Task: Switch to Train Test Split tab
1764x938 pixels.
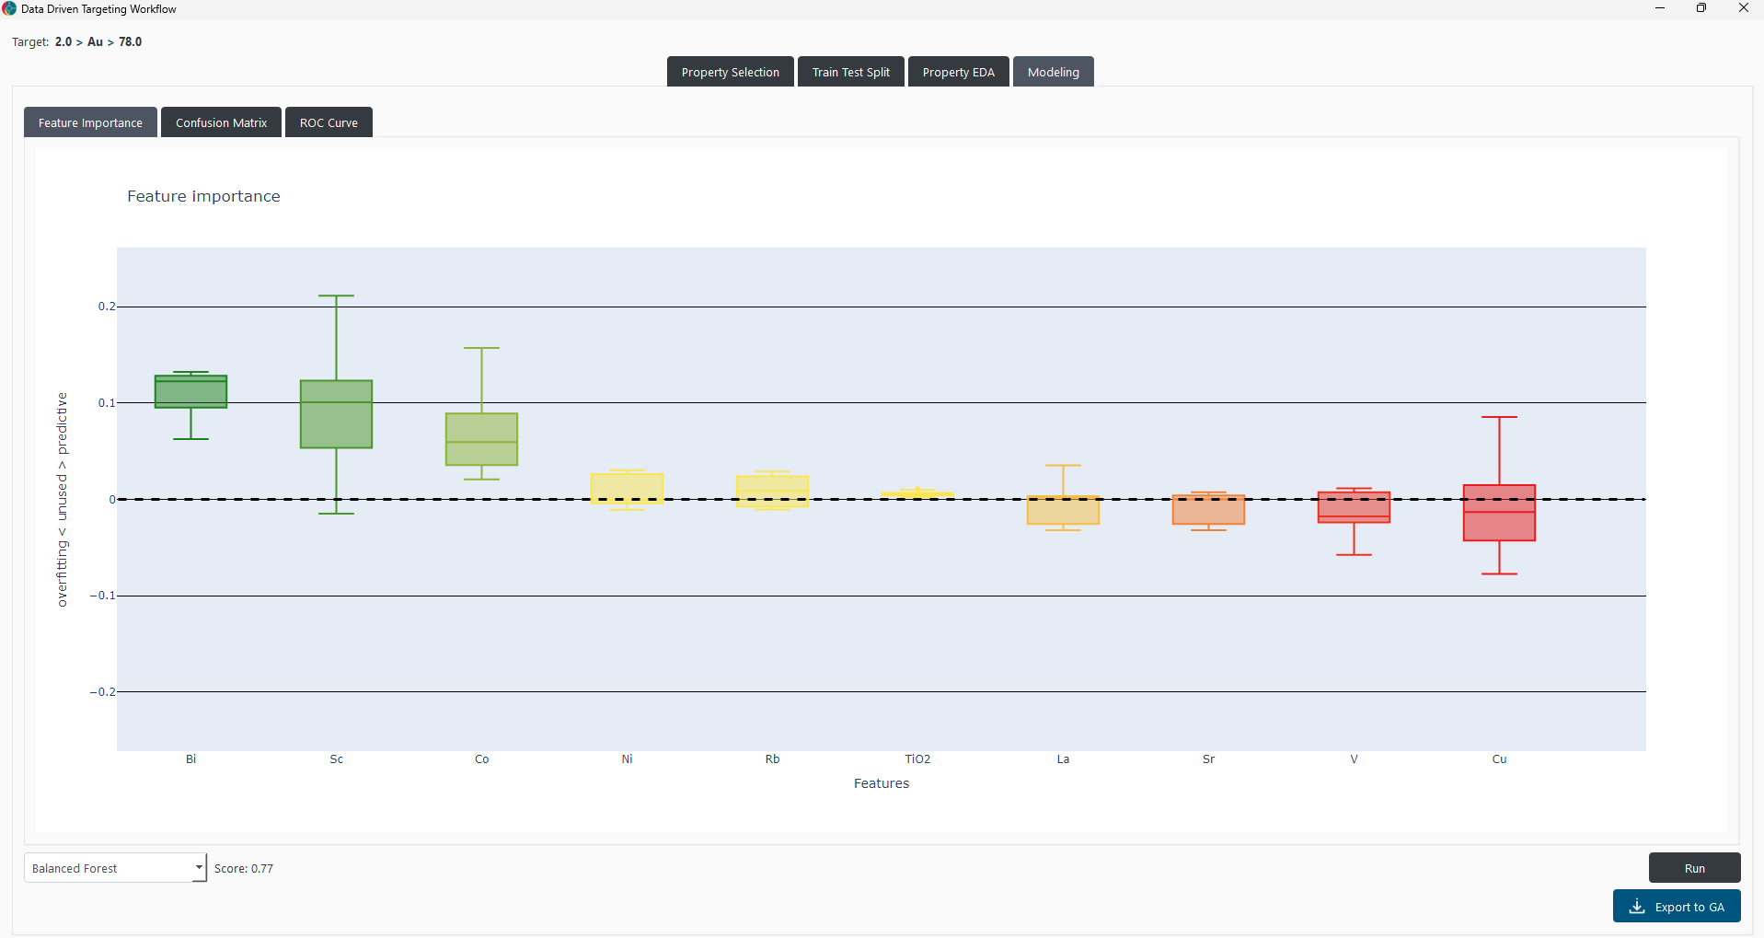Action: (x=850, y=72)
